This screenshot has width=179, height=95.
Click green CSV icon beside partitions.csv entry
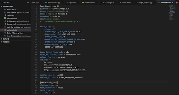click(5, 18)
